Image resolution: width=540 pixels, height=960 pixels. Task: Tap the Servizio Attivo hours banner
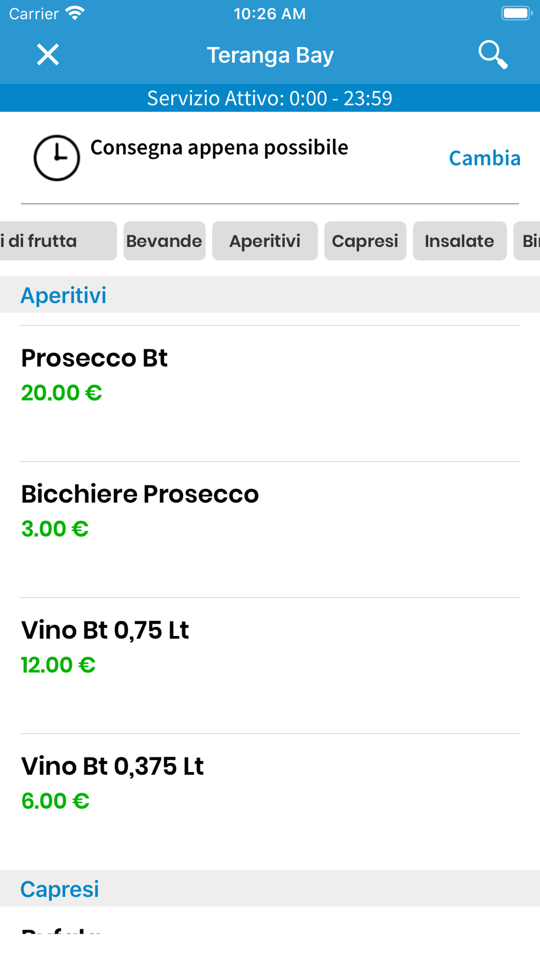point(270,98)
